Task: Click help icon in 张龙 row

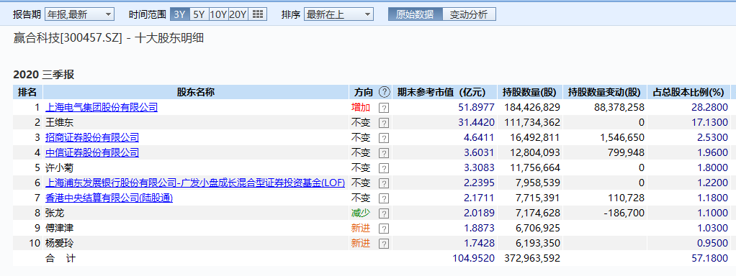Action: coord(384,213)
